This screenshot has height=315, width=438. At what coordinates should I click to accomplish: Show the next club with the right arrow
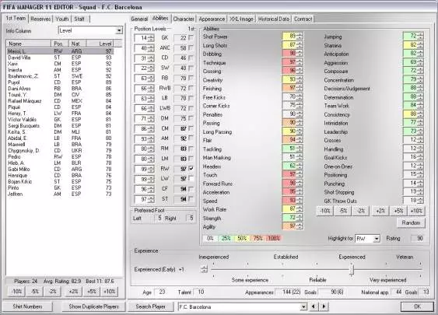324,306
